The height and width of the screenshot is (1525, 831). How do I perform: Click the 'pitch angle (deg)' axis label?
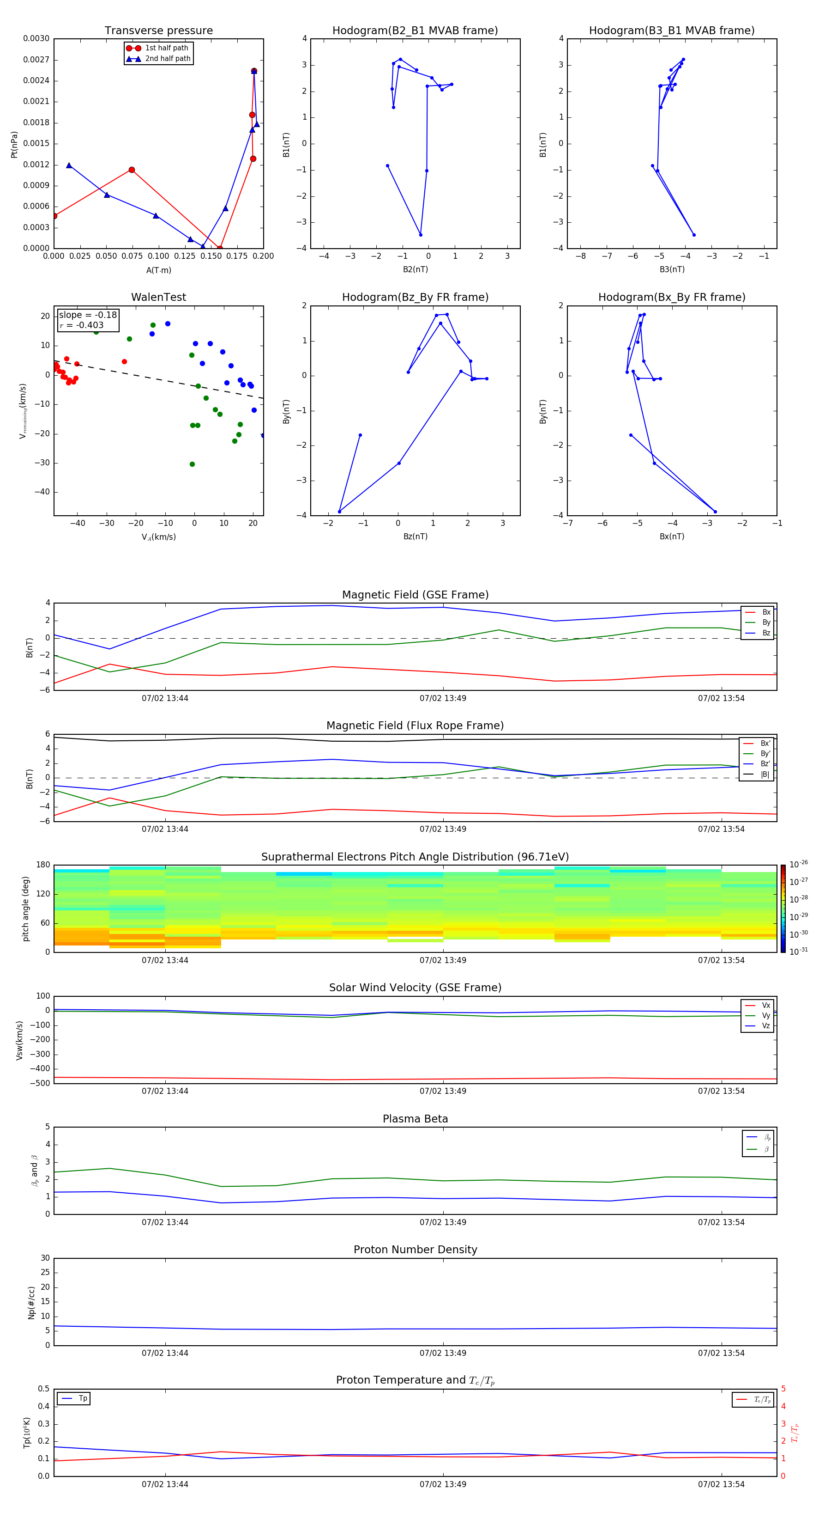point(25,909)
